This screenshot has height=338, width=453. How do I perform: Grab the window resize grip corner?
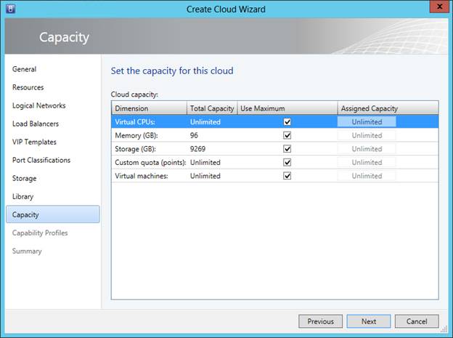tap(444, 329)
